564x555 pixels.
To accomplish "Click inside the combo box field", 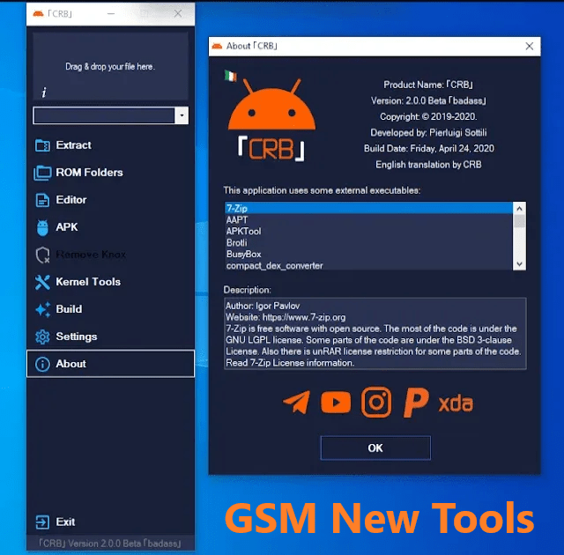I will pyautogui.click(x=104, y=115).
